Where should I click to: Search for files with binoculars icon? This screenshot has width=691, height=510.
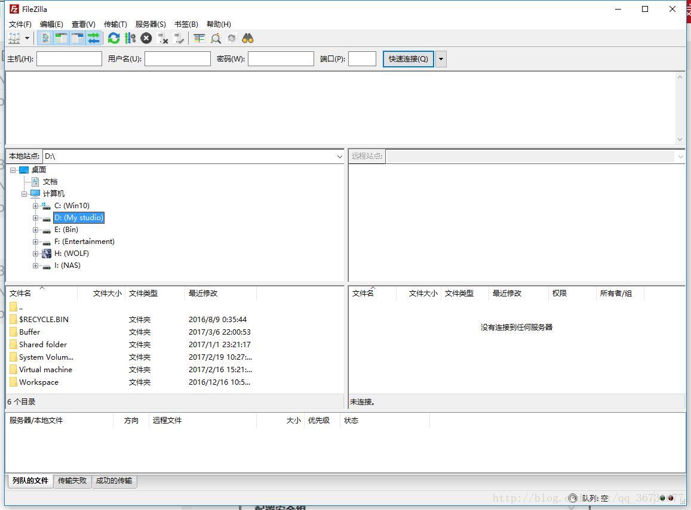point(248,39)
